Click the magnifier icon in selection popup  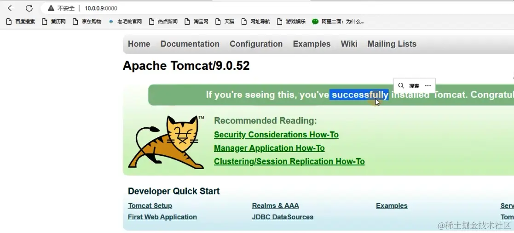click(401, 86)
